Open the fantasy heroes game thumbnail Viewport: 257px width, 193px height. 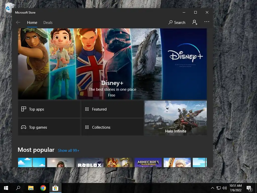[119, 163]
